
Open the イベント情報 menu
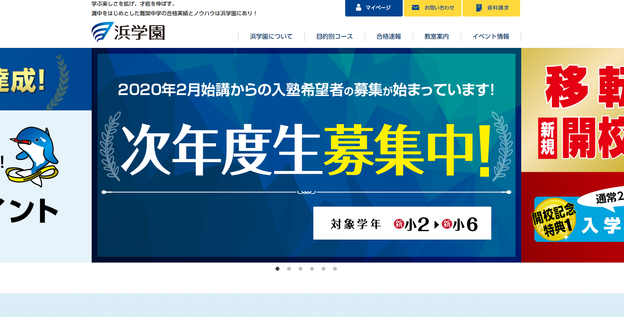tap(491, 36)
